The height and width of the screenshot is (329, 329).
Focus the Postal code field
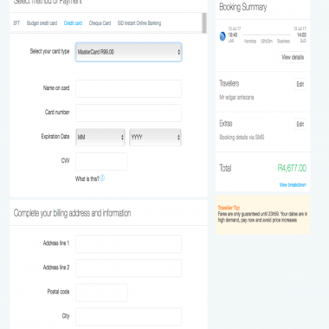(101, 293)
